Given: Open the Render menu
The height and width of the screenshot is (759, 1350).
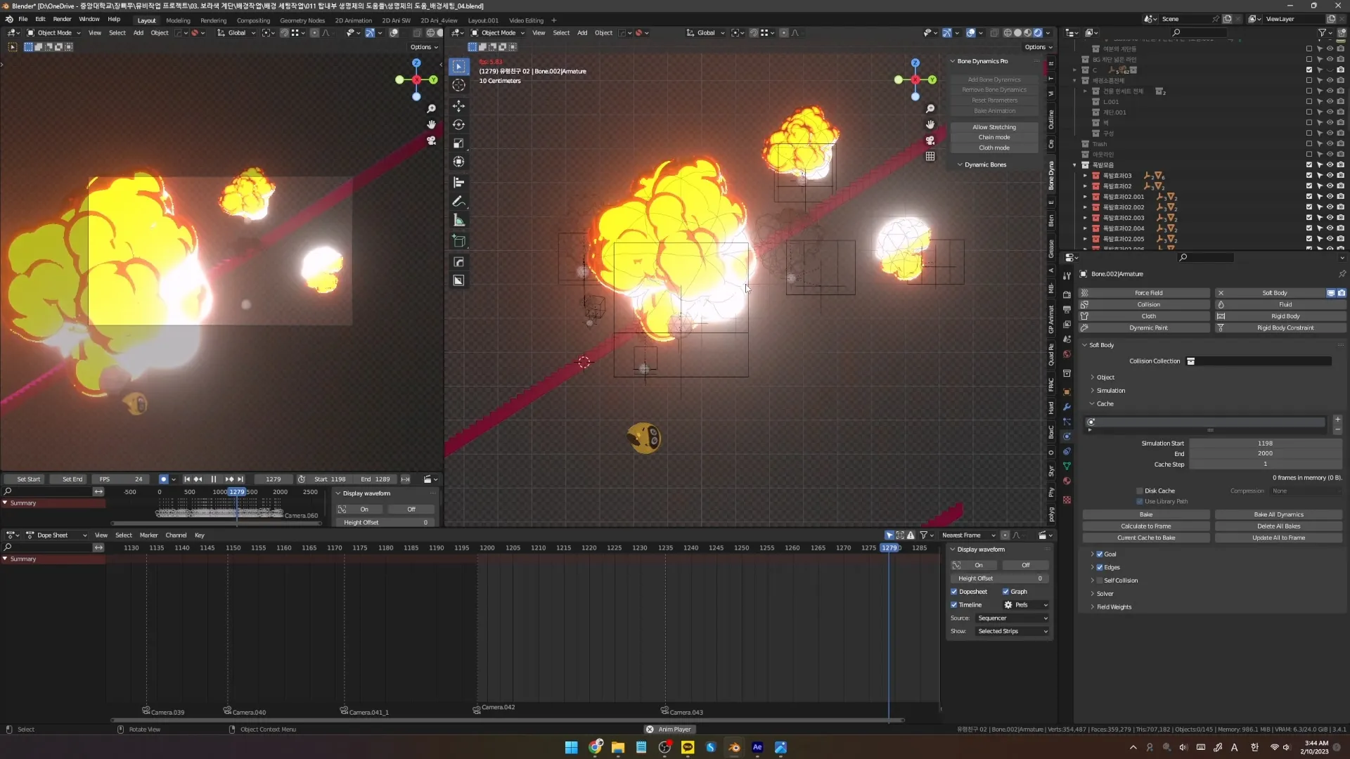Looking at the screenshot, I should pos(62,20).
